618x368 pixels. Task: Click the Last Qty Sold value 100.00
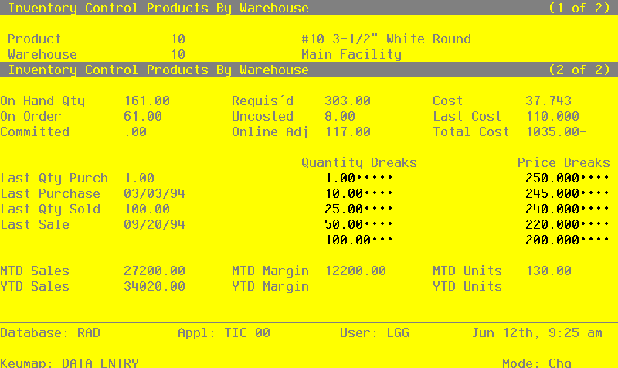pyautogui.click(x=147, y=209)
